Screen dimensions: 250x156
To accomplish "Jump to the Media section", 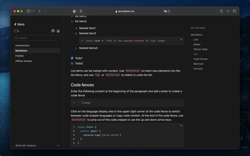I will 197,44.
